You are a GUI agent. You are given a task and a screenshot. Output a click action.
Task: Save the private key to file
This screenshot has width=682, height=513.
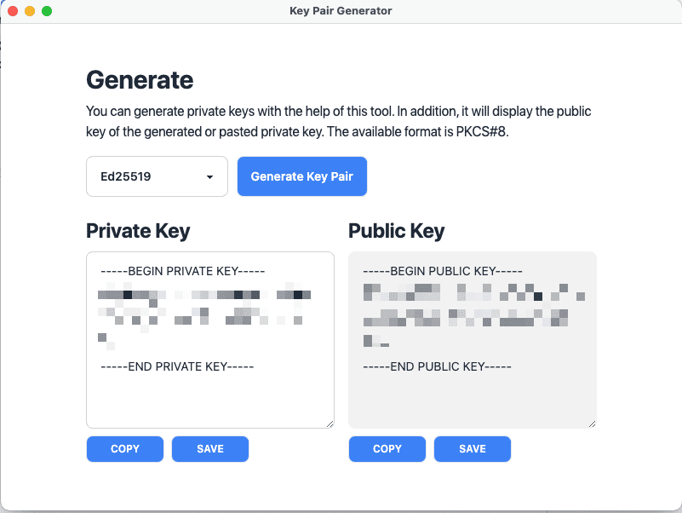coord(210,449)
